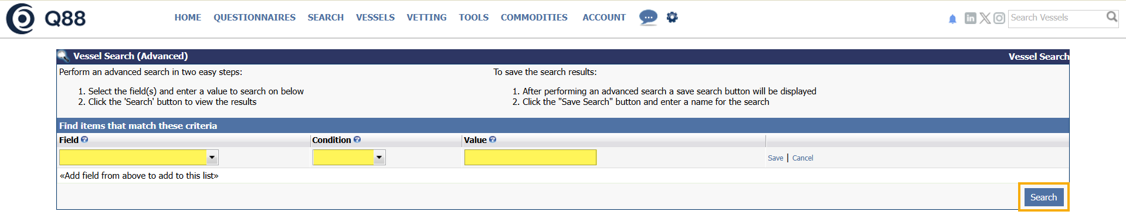Open the VETTING menu
The width and height of the screenshot is (1126, 218).
click(x=427, y=18)
